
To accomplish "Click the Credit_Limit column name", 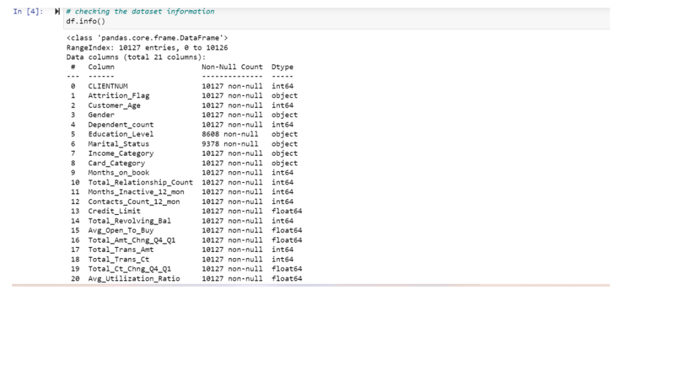I will pyautogui.click(x=114, y=211).
